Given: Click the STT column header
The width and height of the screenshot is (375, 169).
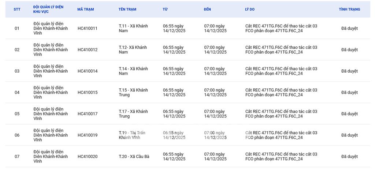Looking at the screenshot, I should pos(17,9).
